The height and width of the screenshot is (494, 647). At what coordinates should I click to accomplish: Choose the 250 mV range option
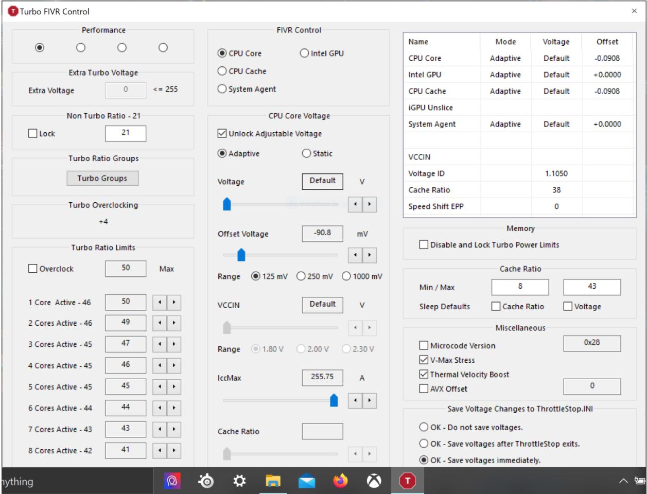[x=301, y=276]
